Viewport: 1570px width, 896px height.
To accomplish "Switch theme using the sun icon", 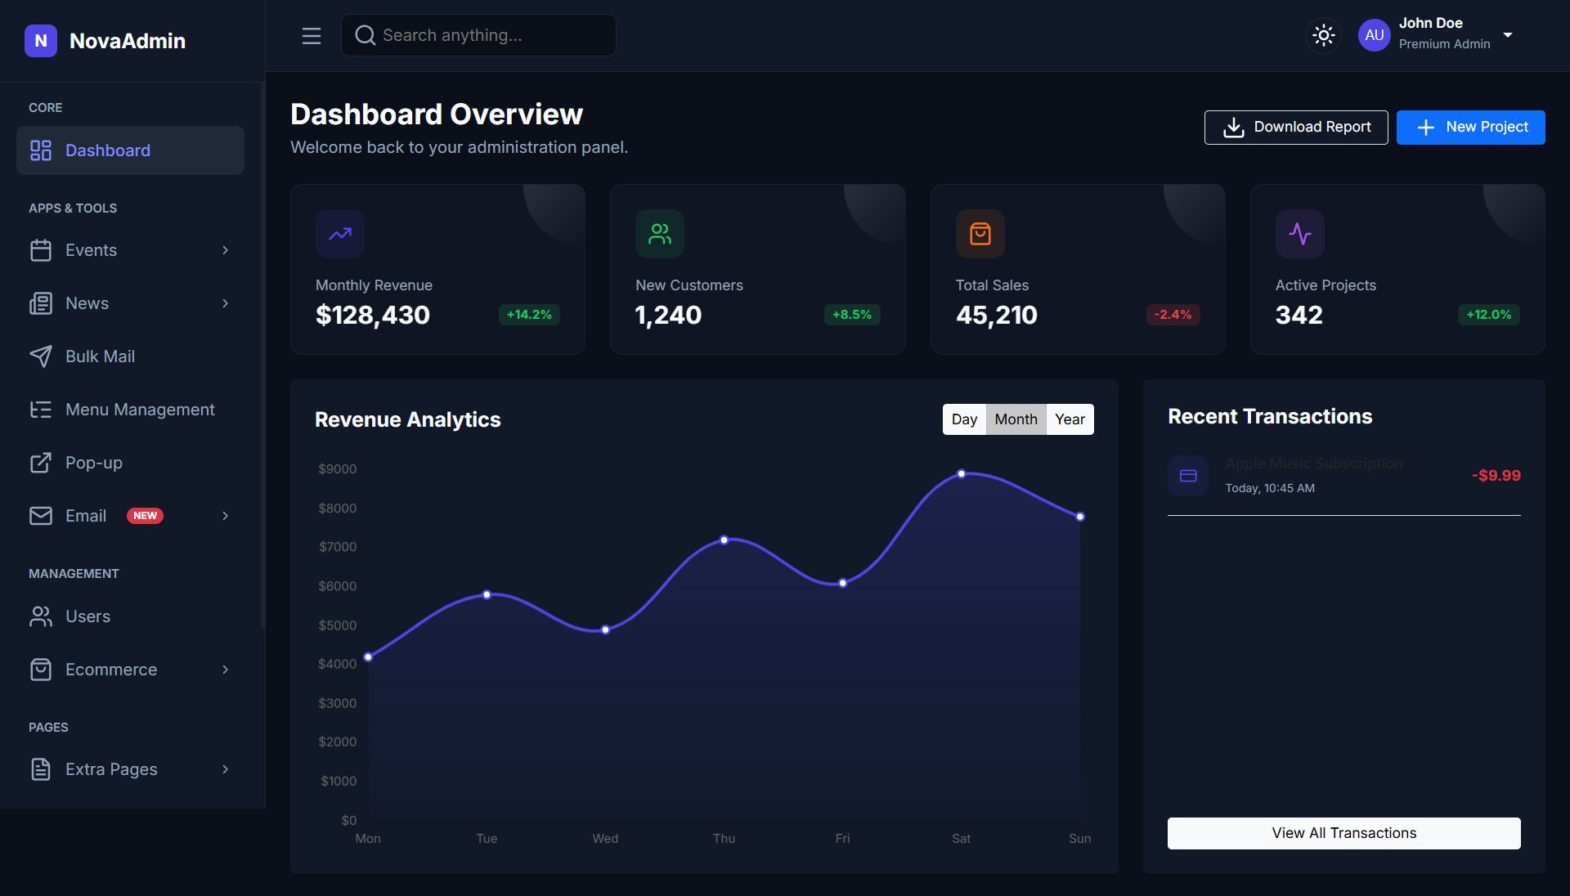I will (1323, 35).
